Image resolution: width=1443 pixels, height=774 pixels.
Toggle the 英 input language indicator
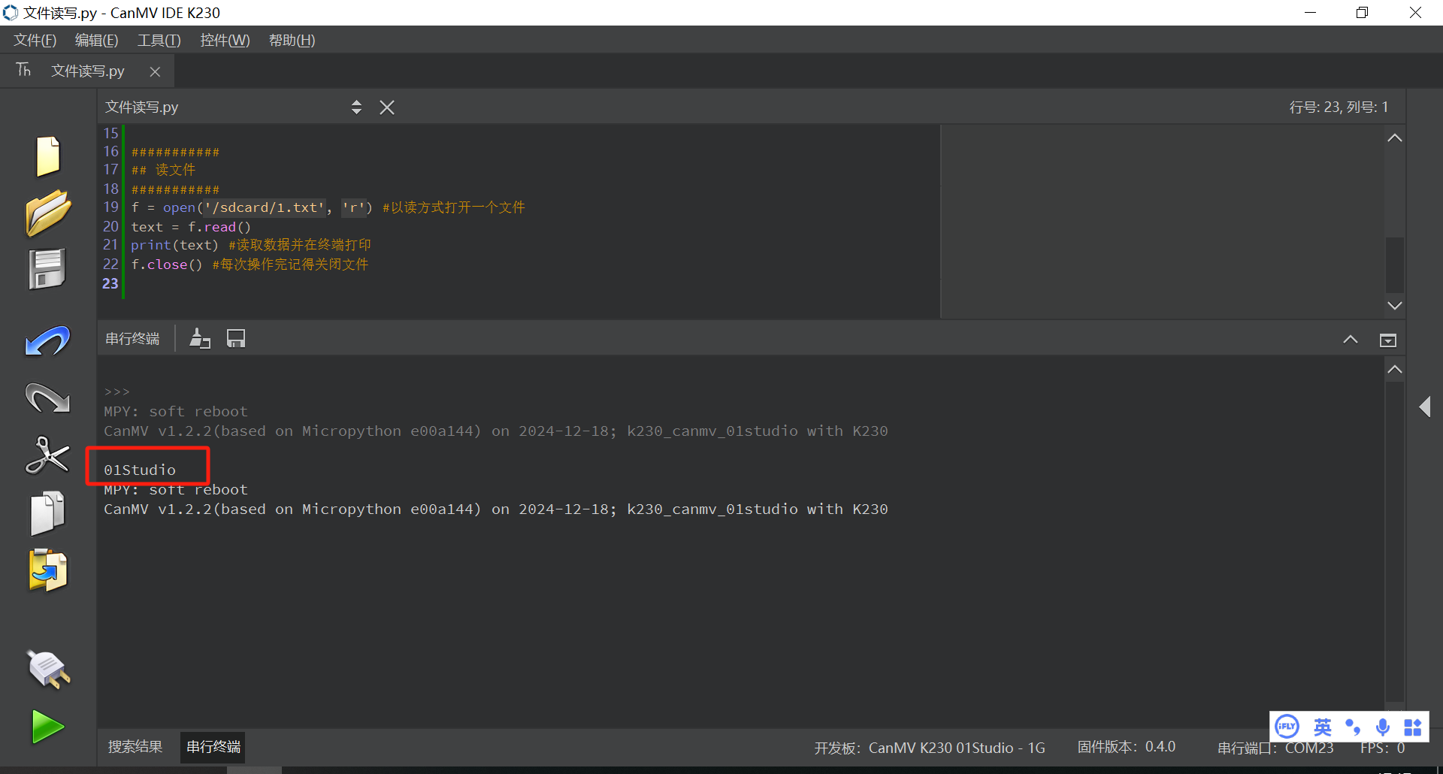pos(1322,727)
